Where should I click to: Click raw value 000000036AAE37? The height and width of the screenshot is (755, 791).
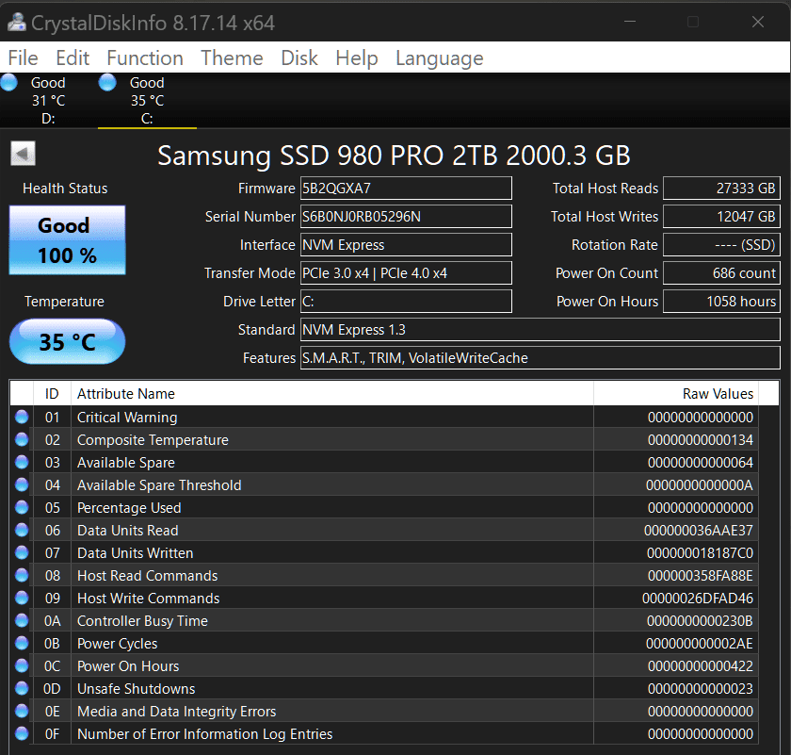click(699, 531)
